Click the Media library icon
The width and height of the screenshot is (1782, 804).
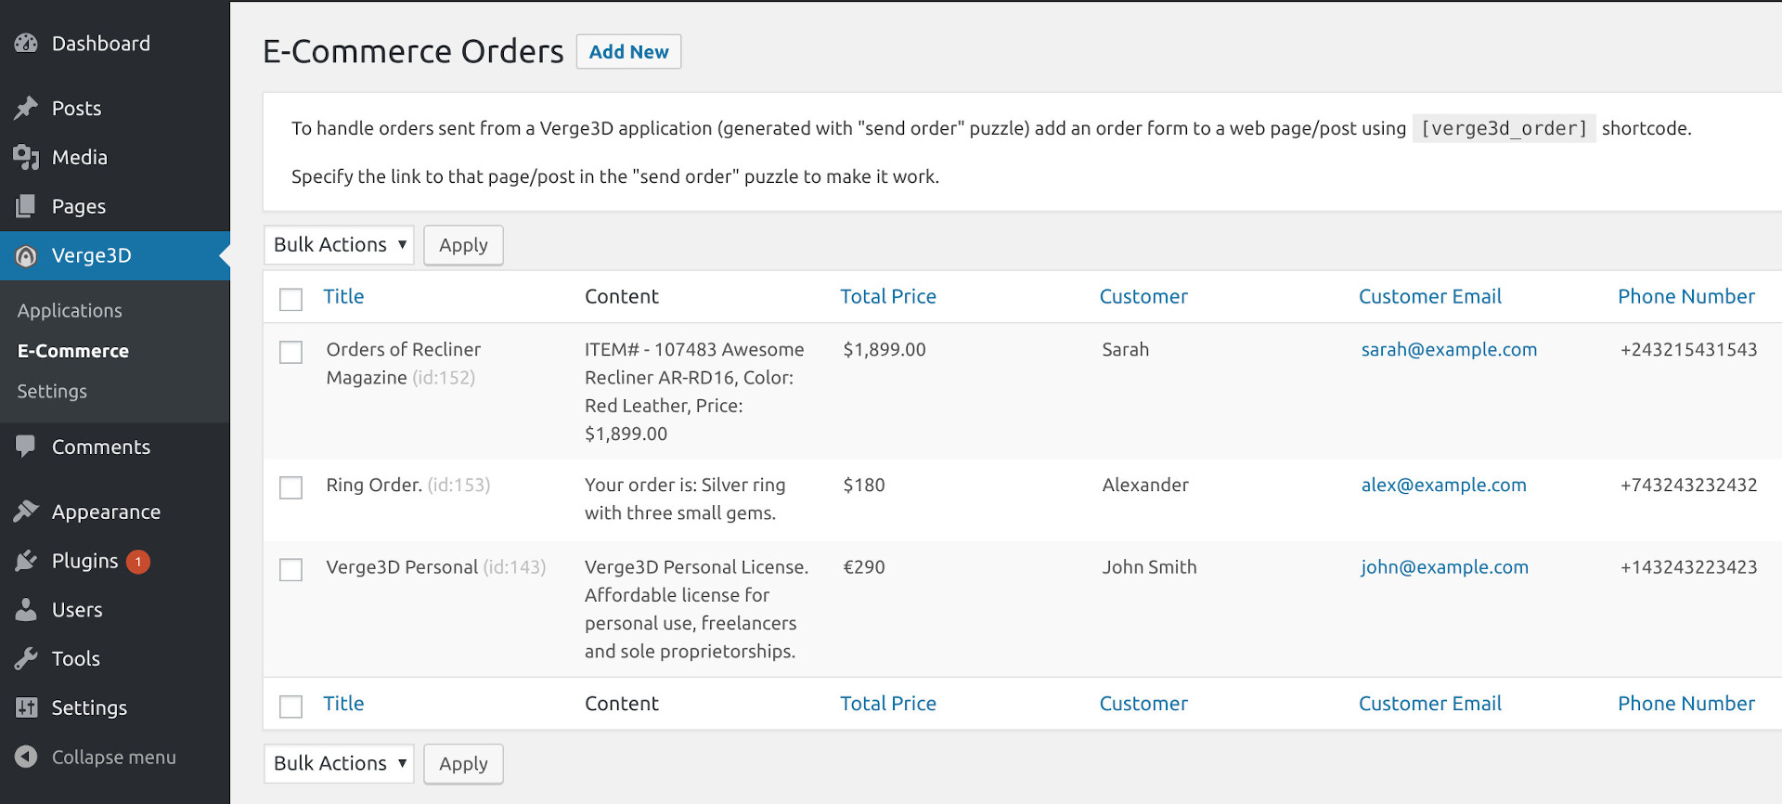click(26, 158)
